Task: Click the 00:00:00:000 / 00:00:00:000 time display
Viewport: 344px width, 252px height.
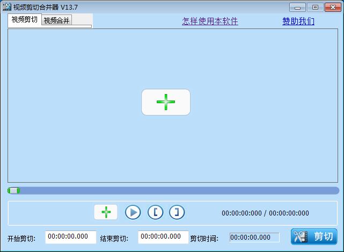Action: click(x=265, y=213)
